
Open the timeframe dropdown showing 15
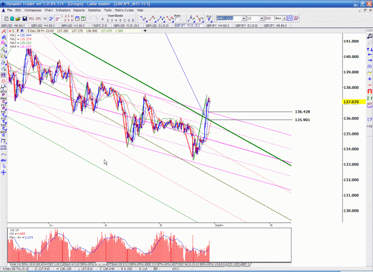point(261,18)
